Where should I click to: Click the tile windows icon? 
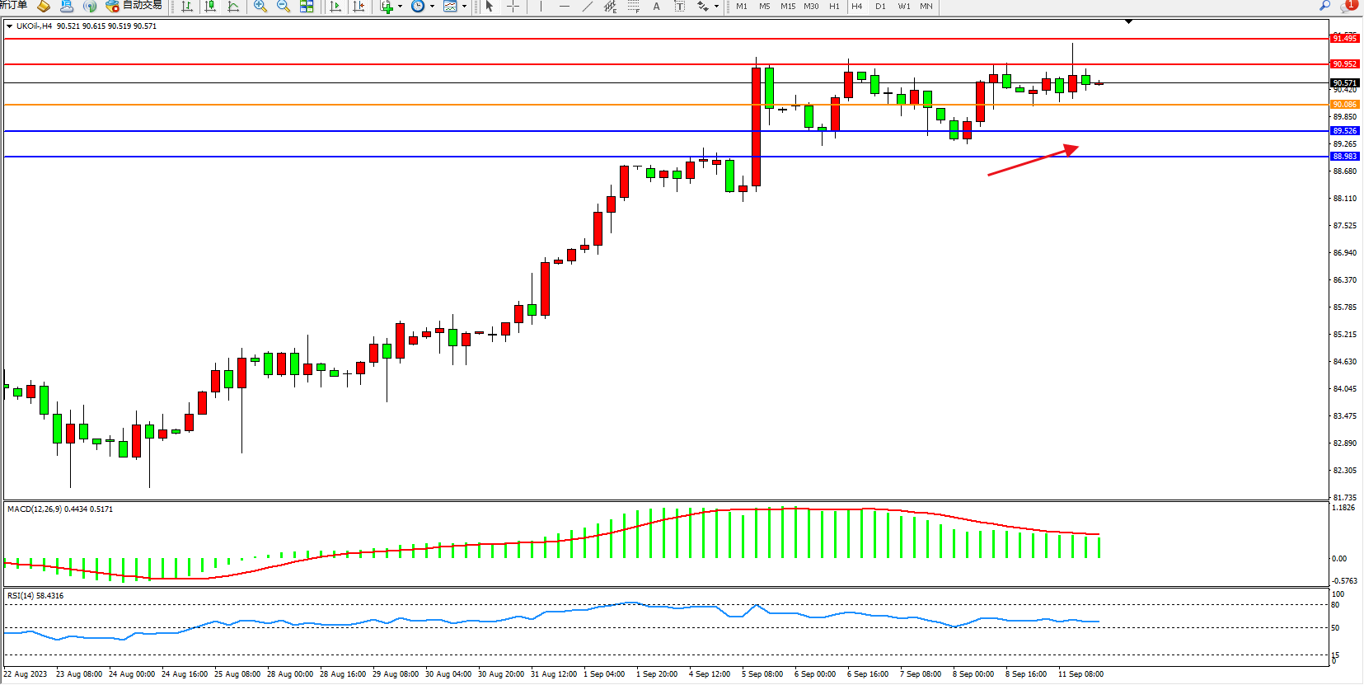tap(307, 7)
